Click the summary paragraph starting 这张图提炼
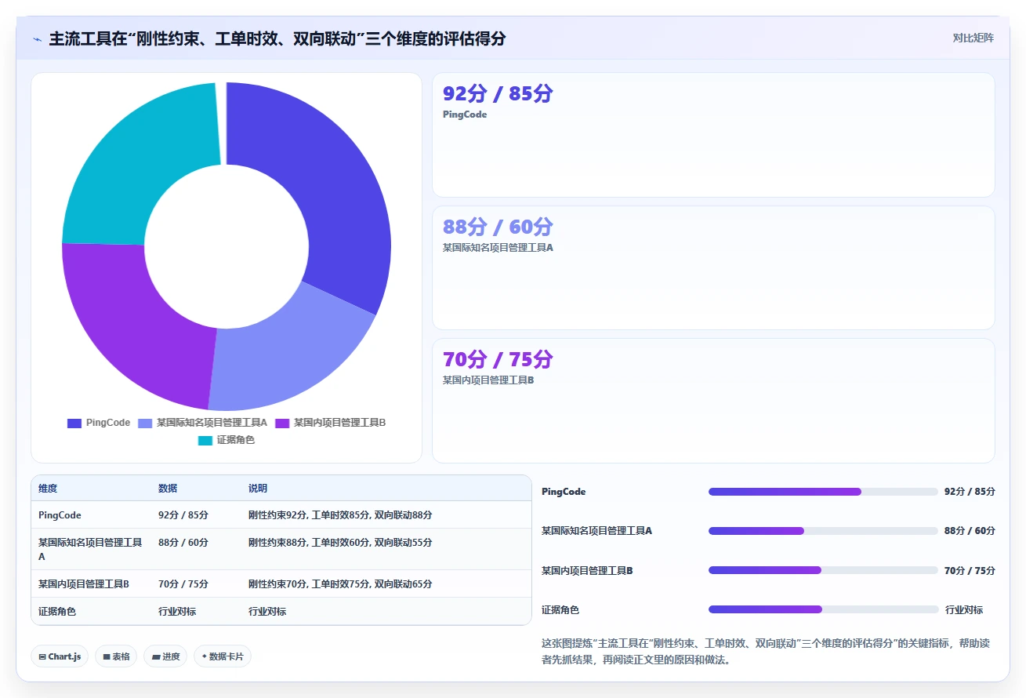The height and width of the screenshot is (698, 1026). [x=766, y=651]
